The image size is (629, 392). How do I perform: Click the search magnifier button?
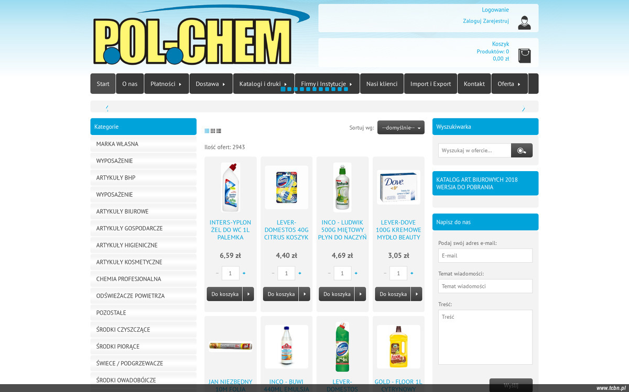522,150
